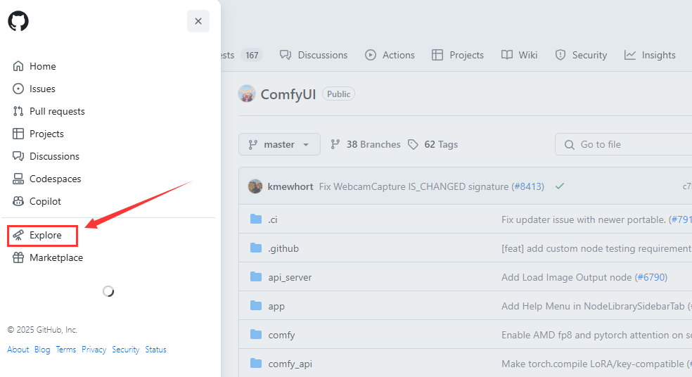View the 38 Branches link
The image size is (692, 377).
tap(366, 144)
